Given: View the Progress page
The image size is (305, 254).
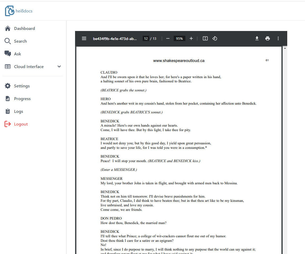Looking at the screenshot, I should pyautogui.click(x=22, y=99).
